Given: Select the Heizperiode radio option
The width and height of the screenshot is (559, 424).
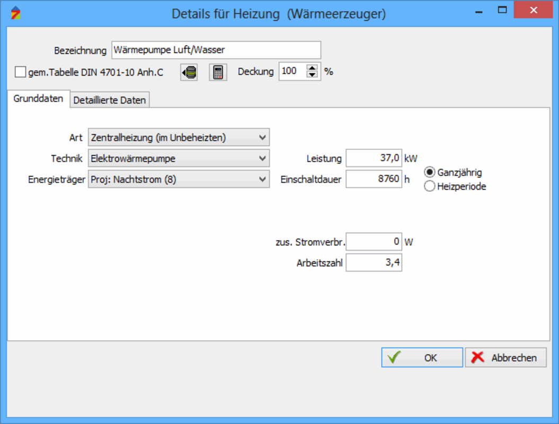Looking at the screenshot, I should click(430, 186).
